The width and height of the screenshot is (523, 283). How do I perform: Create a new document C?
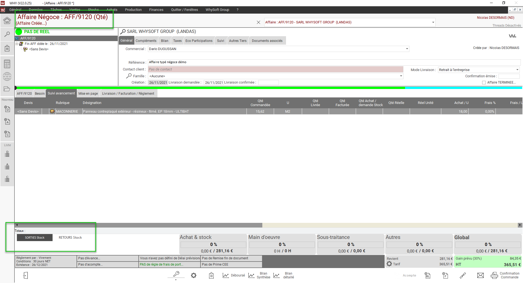tap(7, 134)
